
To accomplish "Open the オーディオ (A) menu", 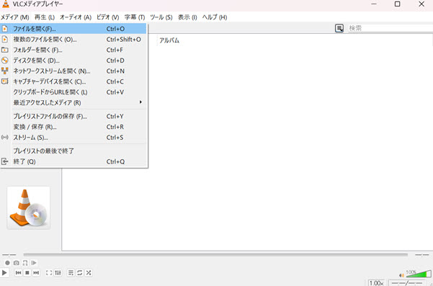I will [x=76, y=17].
